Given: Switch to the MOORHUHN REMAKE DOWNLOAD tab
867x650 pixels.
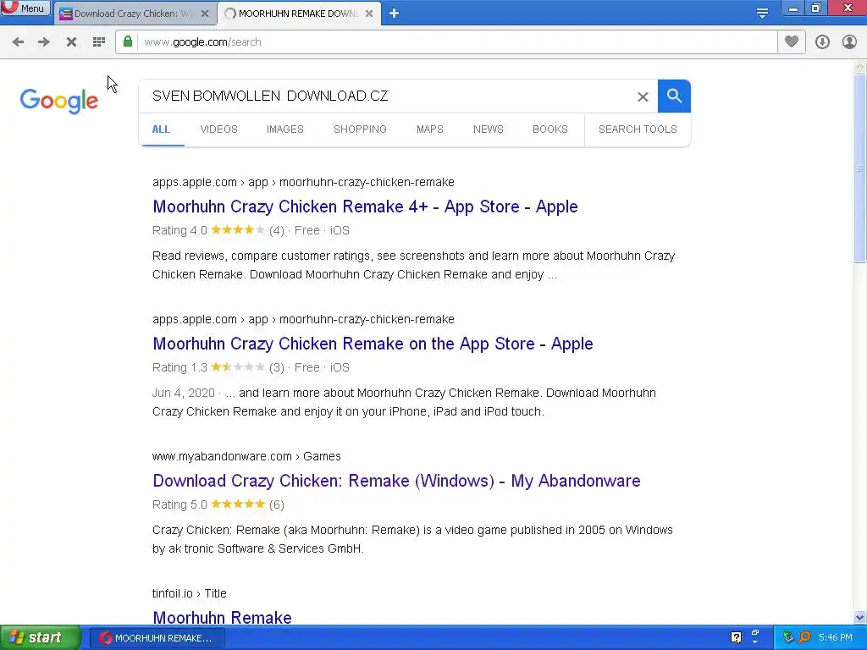Looking at the screenshot, I should pos(299,14).
